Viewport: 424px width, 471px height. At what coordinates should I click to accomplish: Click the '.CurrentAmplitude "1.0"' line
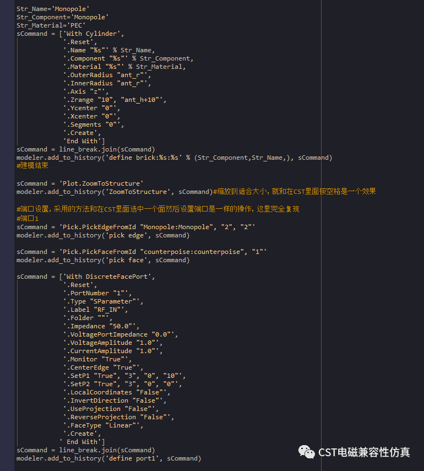[x=112, y=351]
